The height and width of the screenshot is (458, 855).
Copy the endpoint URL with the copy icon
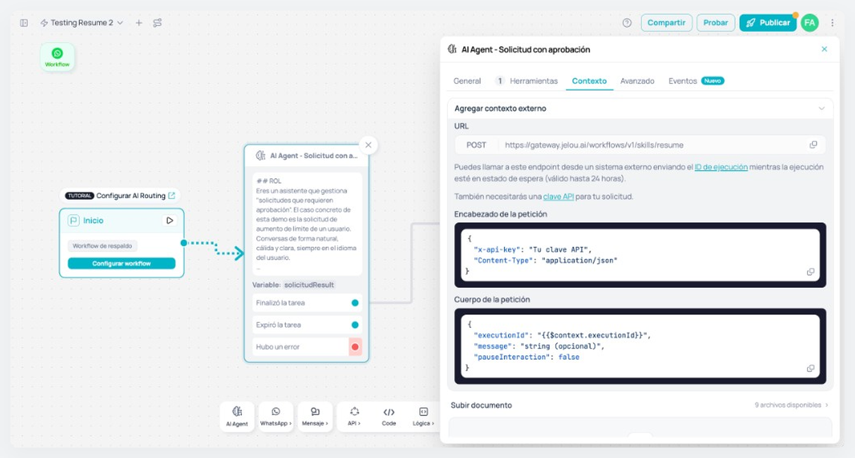[813, 145]
